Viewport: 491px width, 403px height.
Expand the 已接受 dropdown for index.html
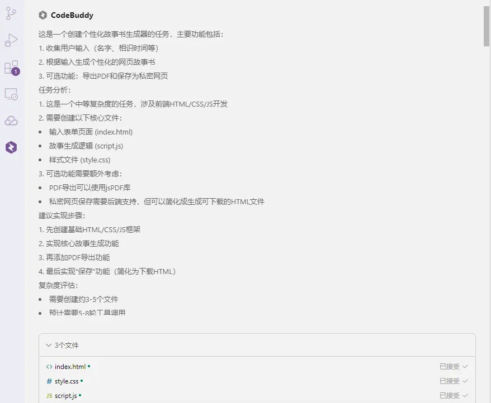pyautogui.click(x=465, y=366)
